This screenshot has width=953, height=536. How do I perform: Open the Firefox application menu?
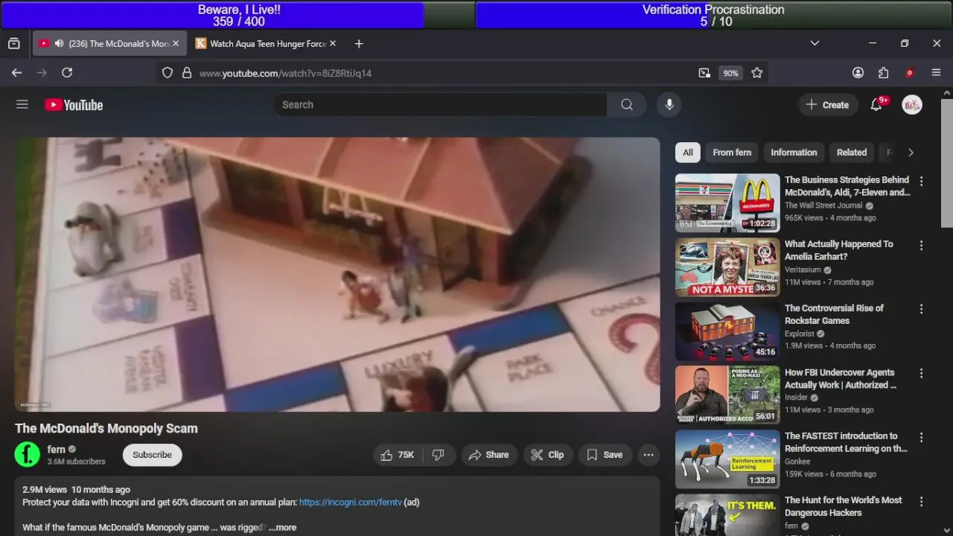[x=936, y=73]
